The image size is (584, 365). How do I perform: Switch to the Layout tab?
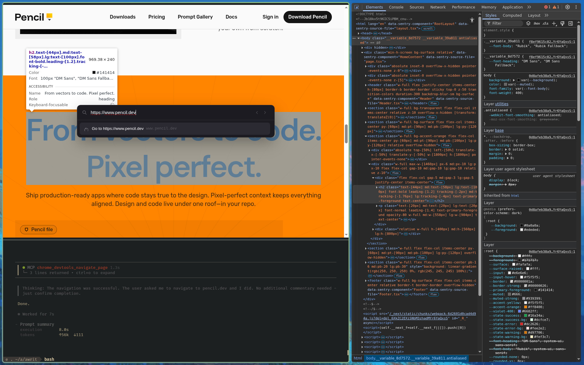coord(534,15)
